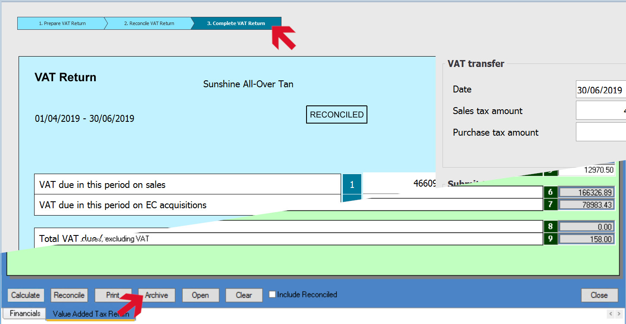Go to step 1 Prepare VAT Return

pos(61,23)
